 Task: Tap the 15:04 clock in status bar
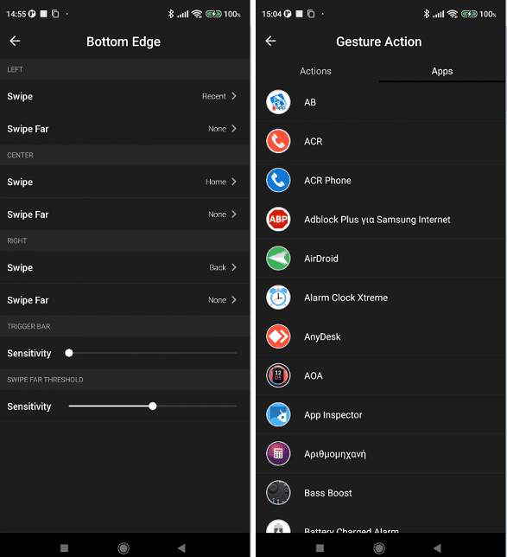272,14
